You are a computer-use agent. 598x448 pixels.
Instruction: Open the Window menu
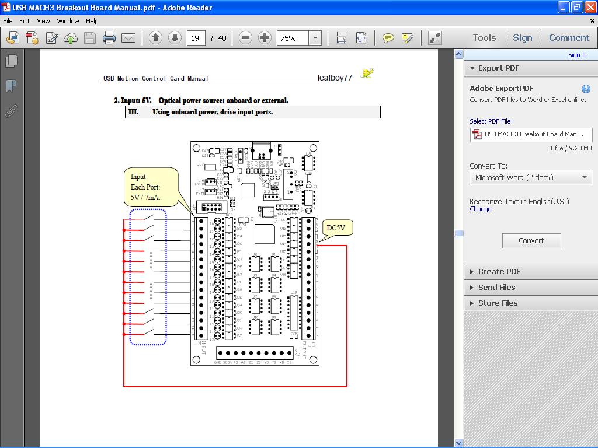point(68,21)
